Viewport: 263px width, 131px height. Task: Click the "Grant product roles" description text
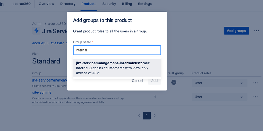(x=110, y=31)
